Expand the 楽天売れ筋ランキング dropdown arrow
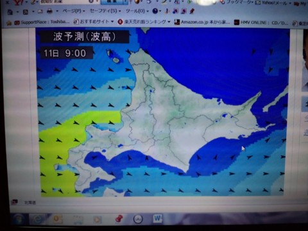Viewport: 308px width, 231px height. pyautogui.click(x=169, y=22)
